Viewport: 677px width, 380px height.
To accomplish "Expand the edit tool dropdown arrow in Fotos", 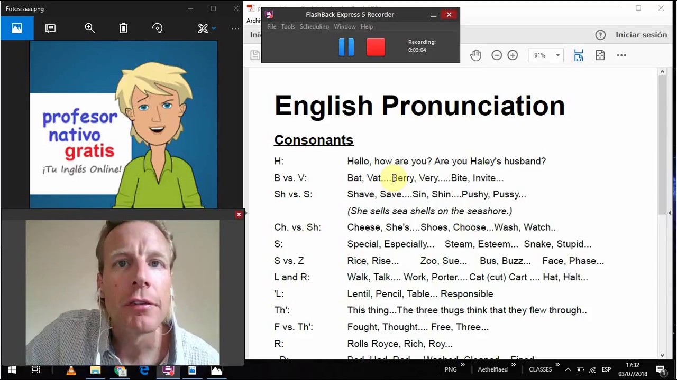I will click(x=214, y=28).
